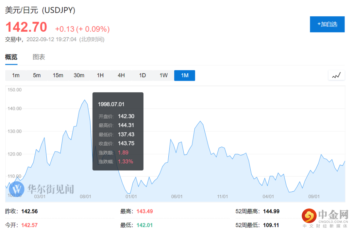Switch to 4H interval
Screen dimensions: 353x232
pos(121,75)
